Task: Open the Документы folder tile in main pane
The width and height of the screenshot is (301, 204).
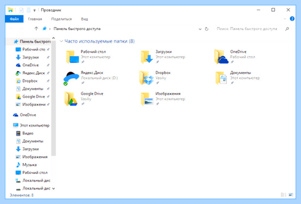Action: 238,78
